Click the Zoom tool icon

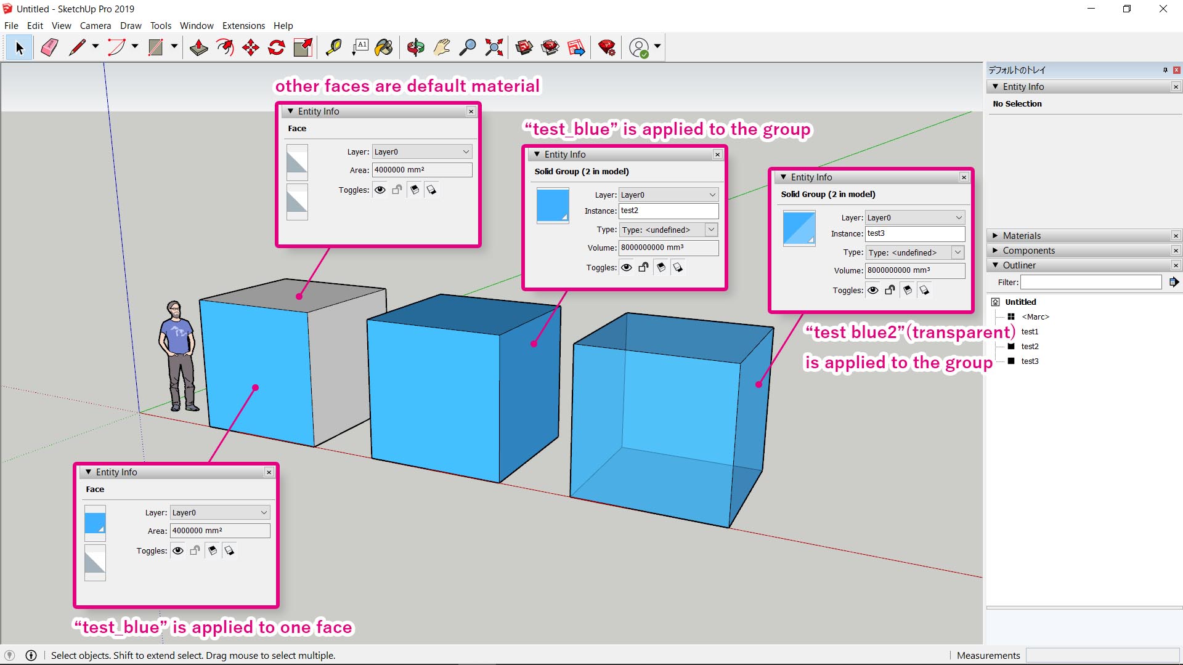point(468,47)
